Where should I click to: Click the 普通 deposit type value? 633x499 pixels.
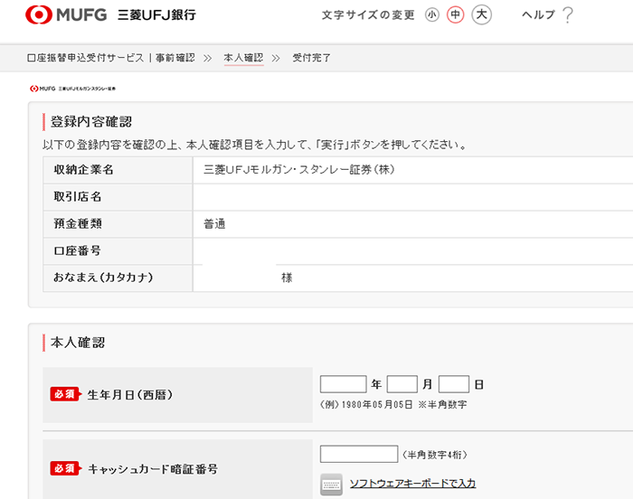tap(214, 223)
